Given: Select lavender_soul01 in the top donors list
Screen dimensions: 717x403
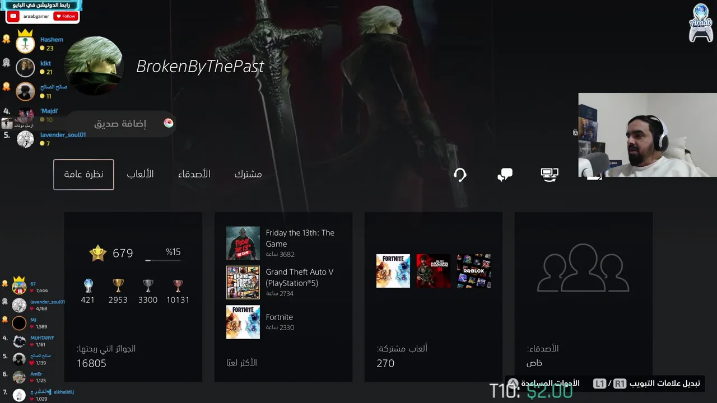Looking at the screenshot, I should coord(63,135).
